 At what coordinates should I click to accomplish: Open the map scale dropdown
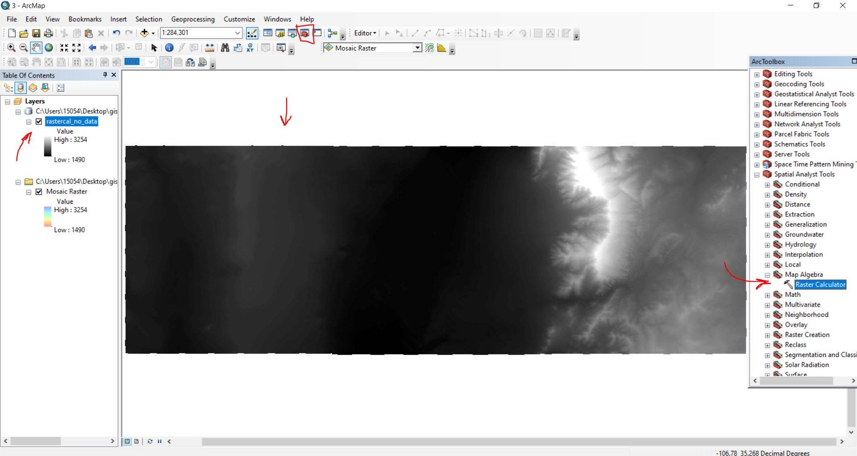(237, 33)
